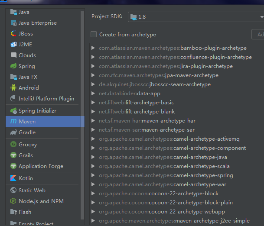Expand the jira-plugin-archetype entry

[x=93, y=66]
